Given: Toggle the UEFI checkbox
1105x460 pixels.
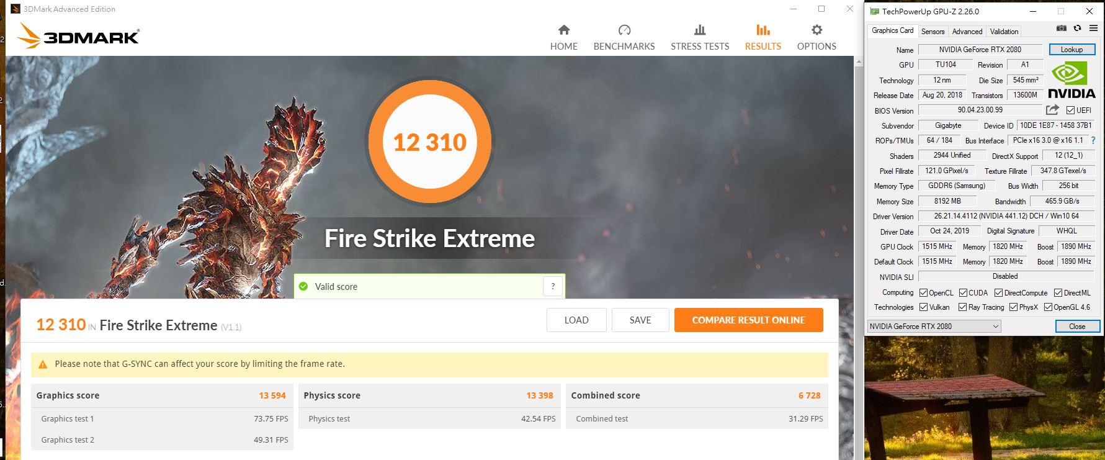Looking at the screenshot, I should (1070, 110).
